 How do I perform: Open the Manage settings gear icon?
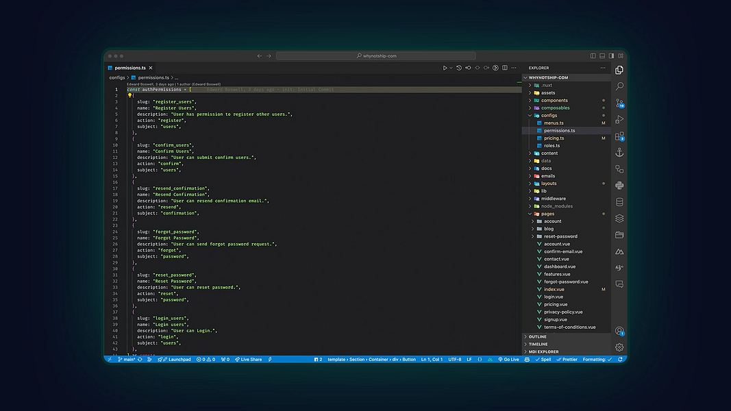[x=619, y=347]
